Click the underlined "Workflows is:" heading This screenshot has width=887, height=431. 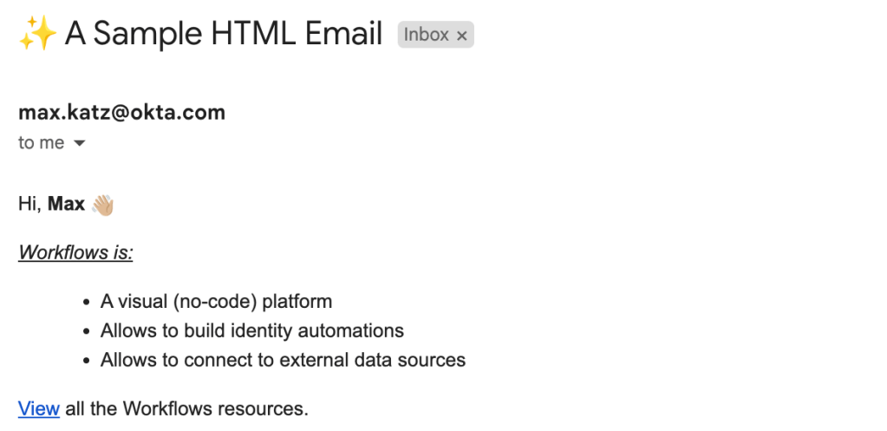(75, 252)
